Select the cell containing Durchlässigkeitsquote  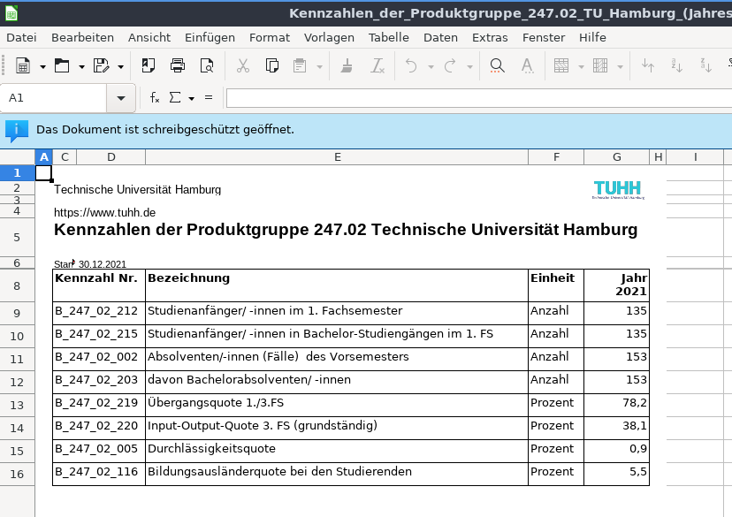(x=336, y=449)
